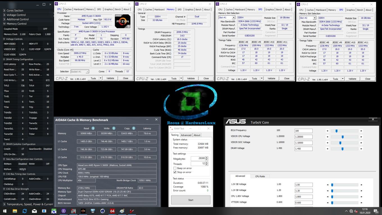Open the paint palette taskbar icon
The width and height of the screenshot is (382, 215).
click(x=122, y=211)
